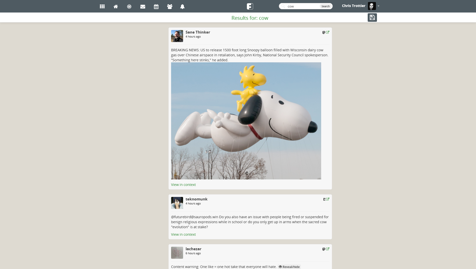
Task: Open private mail envelope icon
Action: click(x=143, y=7)
